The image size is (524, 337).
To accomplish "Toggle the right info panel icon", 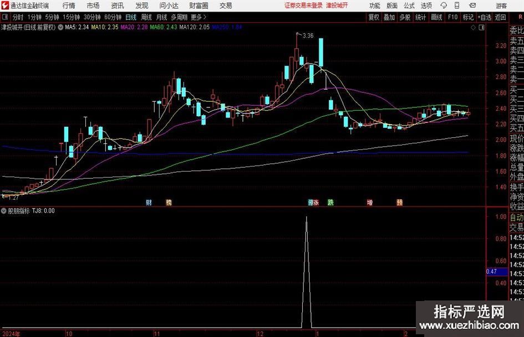I will coord(481,27).
